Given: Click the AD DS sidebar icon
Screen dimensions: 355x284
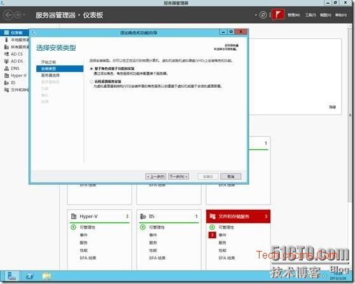Looking at the screenshot, I should pos(6,61).
